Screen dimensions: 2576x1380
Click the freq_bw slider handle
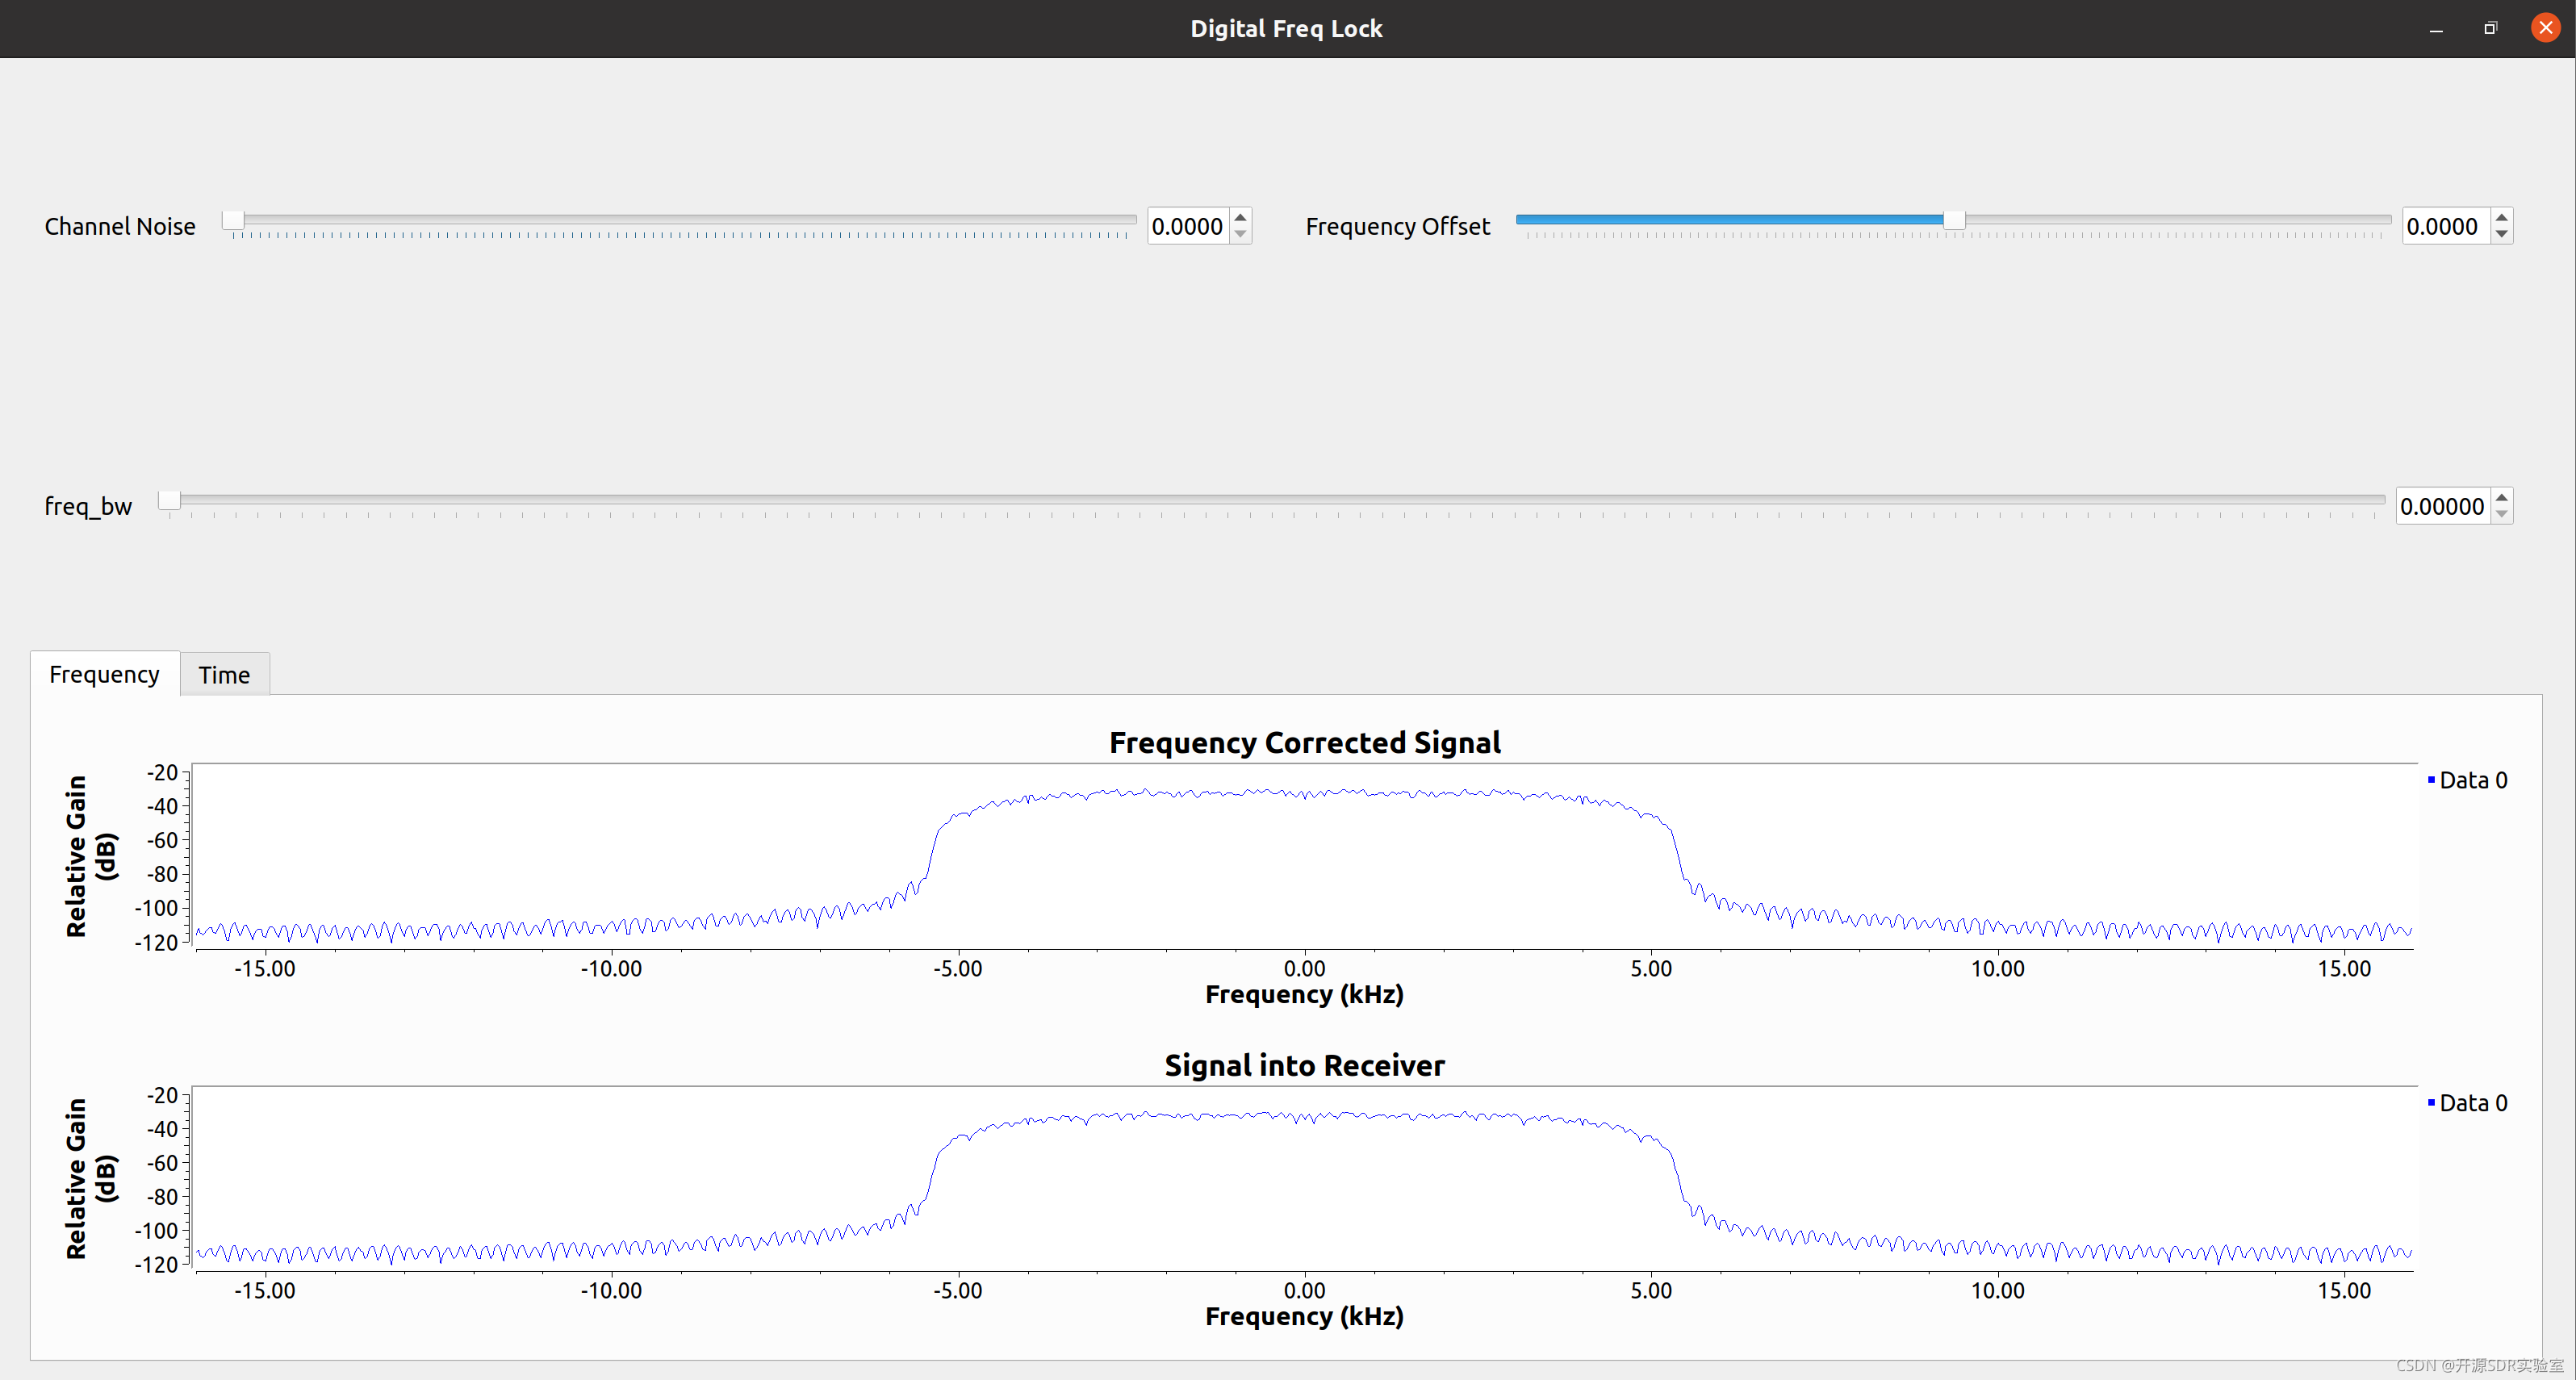point(169,500)
